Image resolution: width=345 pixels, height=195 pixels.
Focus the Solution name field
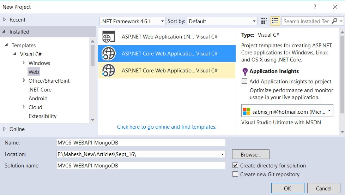141,165
